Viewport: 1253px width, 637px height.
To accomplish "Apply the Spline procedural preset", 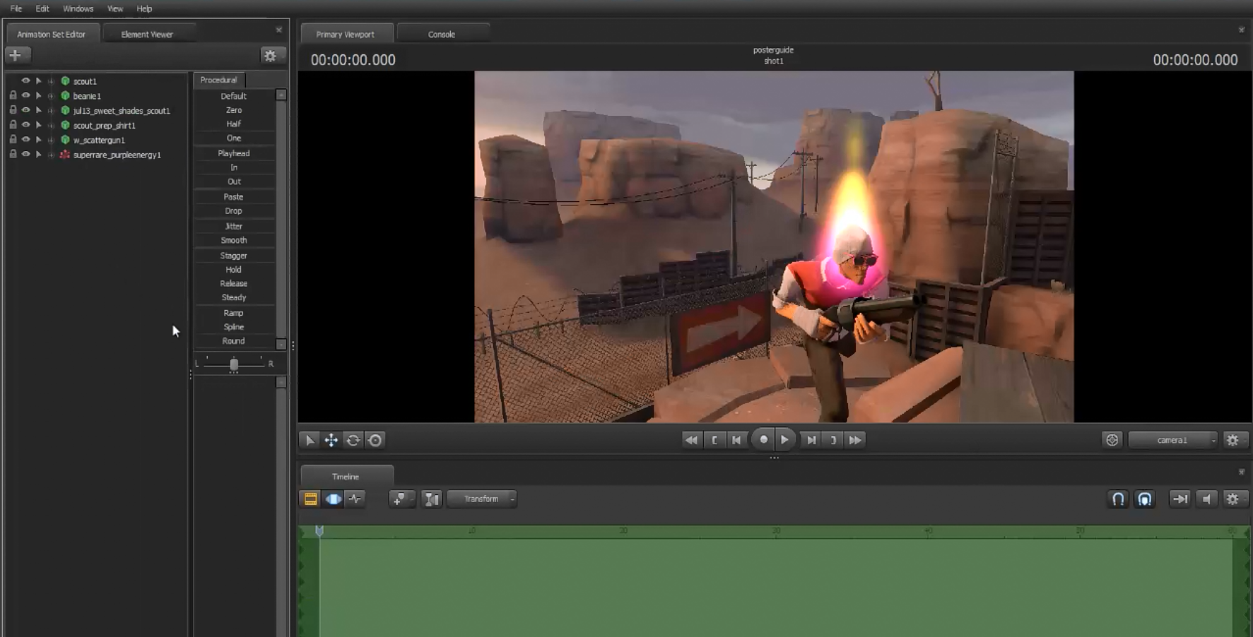I will tap(234, 327).
